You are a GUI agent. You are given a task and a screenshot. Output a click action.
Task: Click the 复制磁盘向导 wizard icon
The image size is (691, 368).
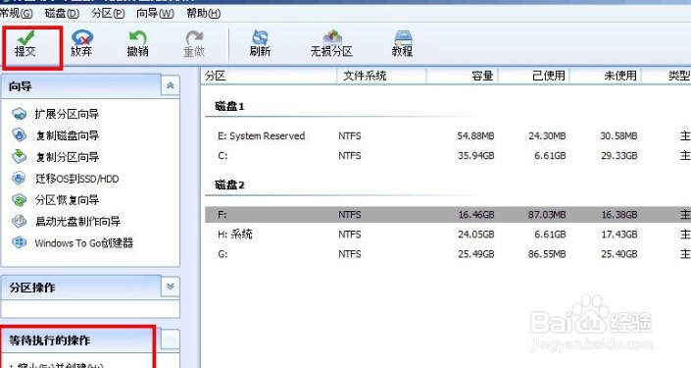pyautogui.click(x=19, y=135)
